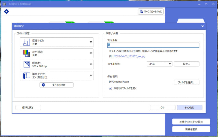Screen dimensions: 218x137
Task: Click the 原稿サイズ document size icon
Action: [27, 42]
